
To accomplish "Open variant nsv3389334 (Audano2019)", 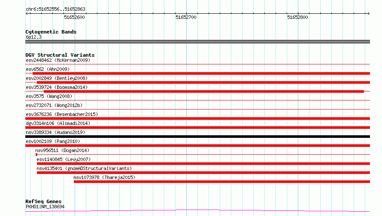I will (x=55, y=132).
